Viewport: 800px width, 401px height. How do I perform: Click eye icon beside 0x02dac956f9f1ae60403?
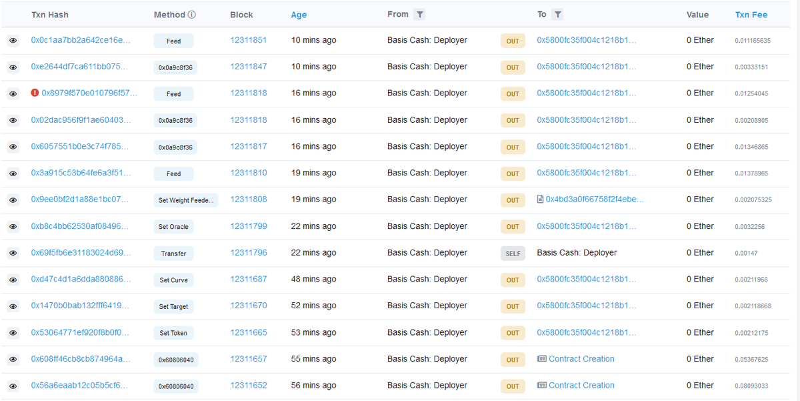pos(13,121)
